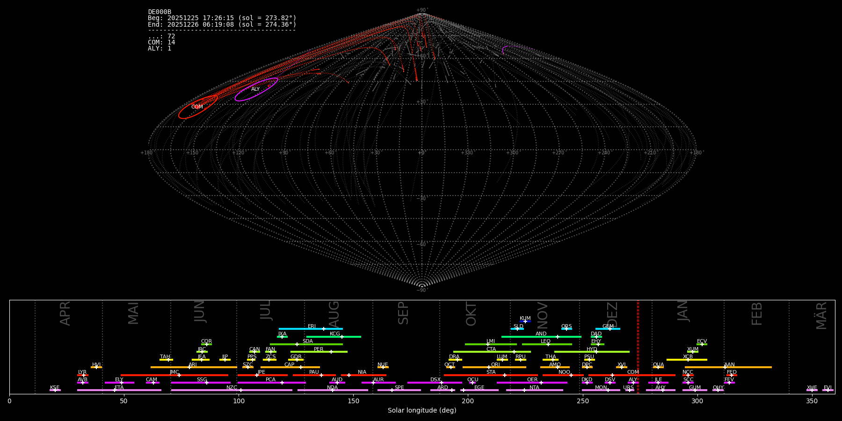The height and width of the screenshot is (421, 842).
Task: Click the −90° south pole label
Action: (x=422, y=290)
